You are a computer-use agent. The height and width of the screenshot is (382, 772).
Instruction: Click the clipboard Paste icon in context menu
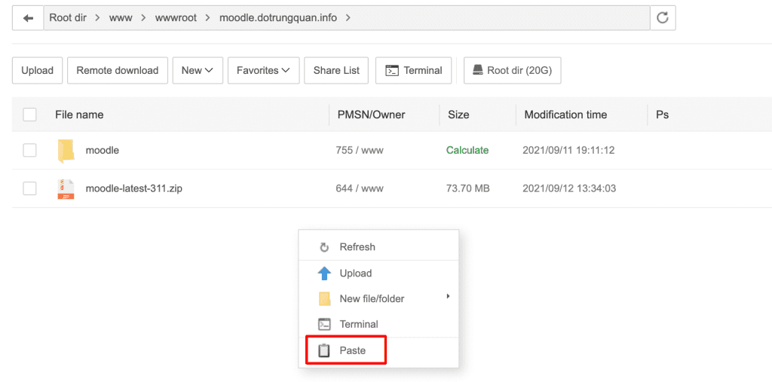[324, 350]
